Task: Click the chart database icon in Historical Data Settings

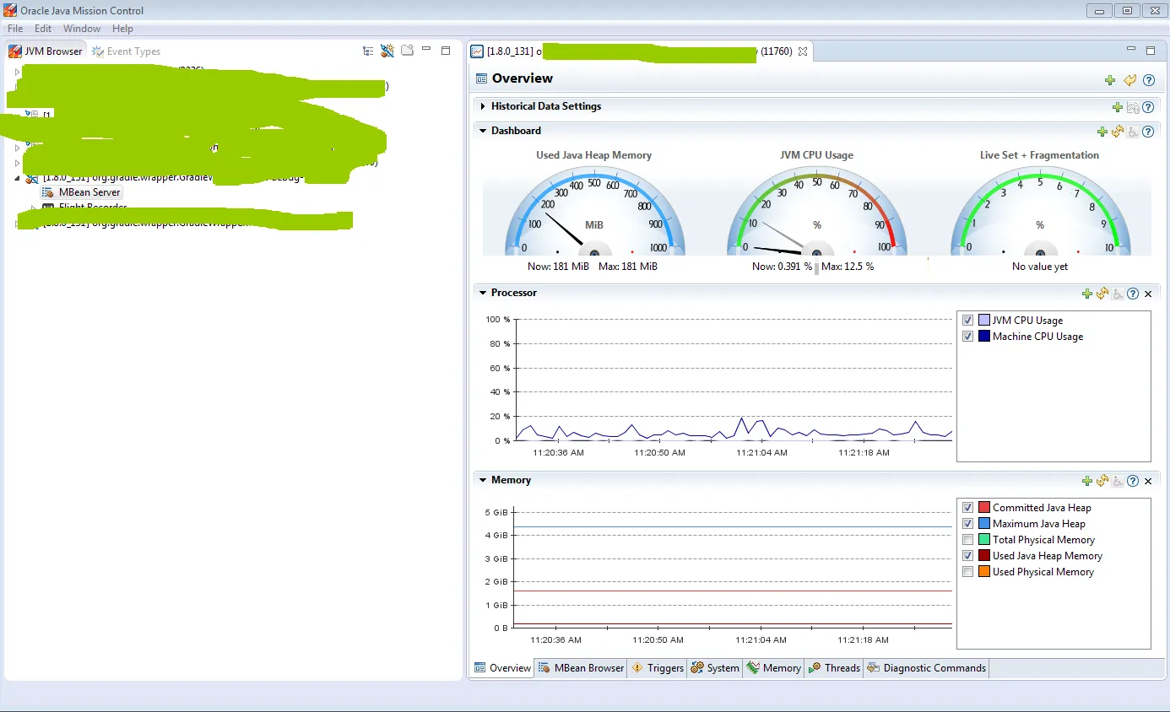Action: click(x=1133, y=107)
